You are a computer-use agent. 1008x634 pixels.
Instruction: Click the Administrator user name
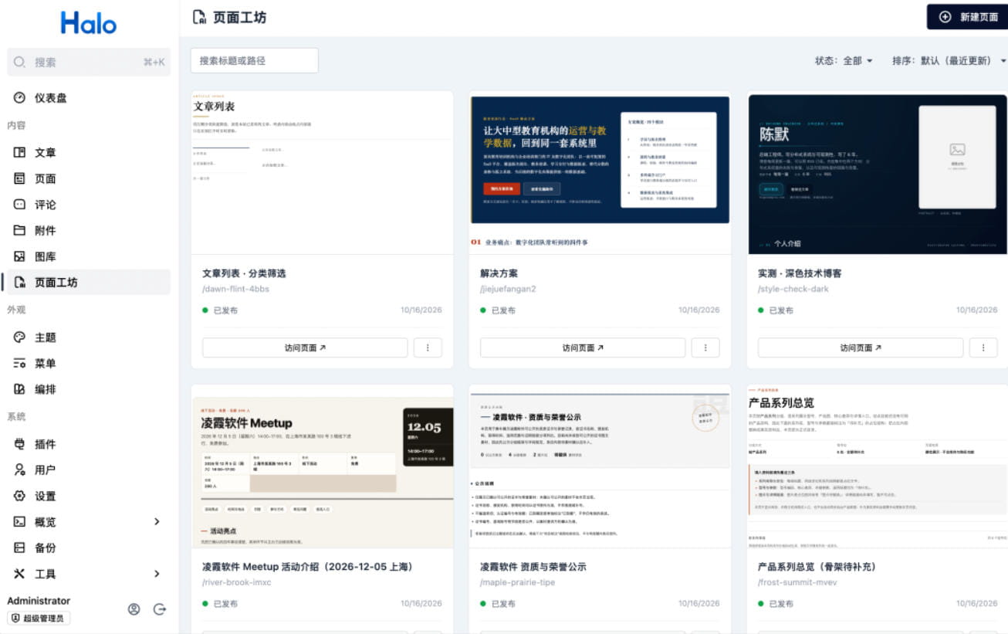(x=39, y=601)
